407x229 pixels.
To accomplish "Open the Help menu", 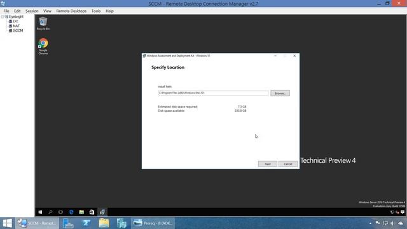I will click(109, 11).
